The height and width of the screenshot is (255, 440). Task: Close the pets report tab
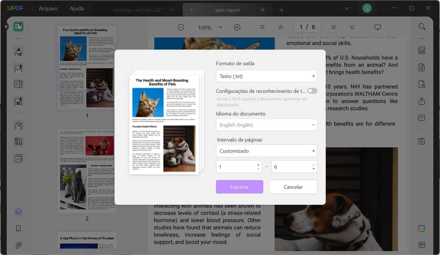click(263, 10)
